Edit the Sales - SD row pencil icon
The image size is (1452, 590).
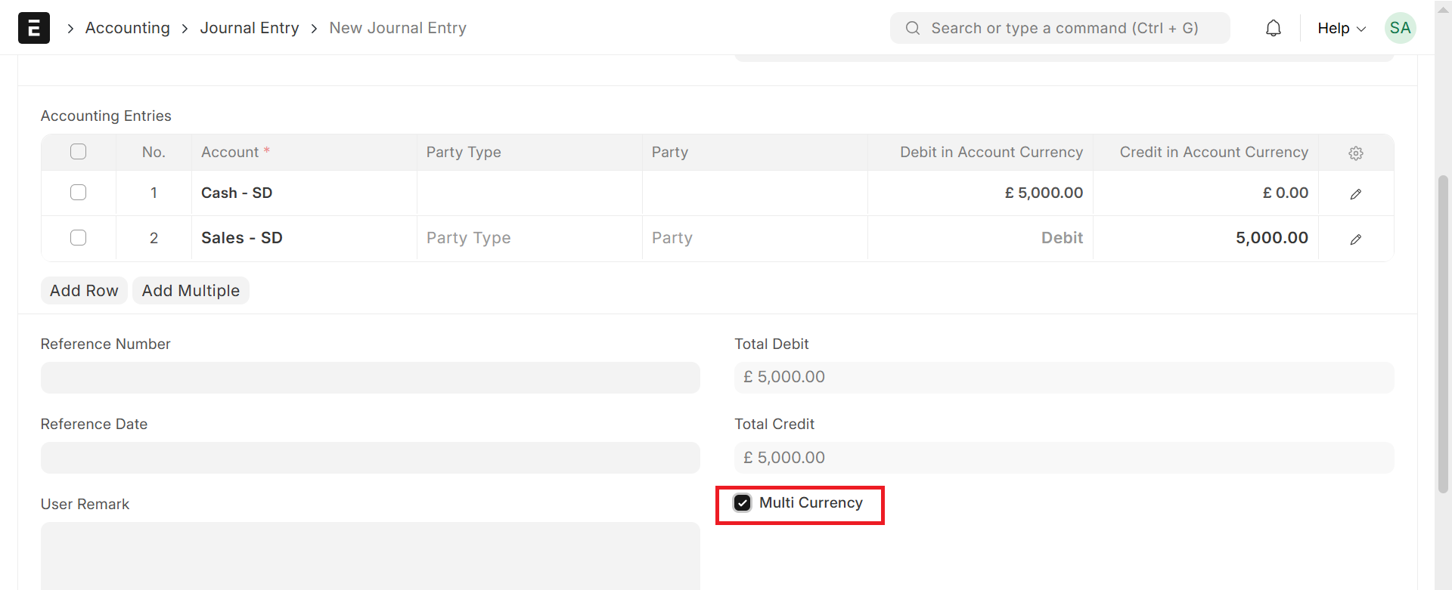coord(1355,239)
